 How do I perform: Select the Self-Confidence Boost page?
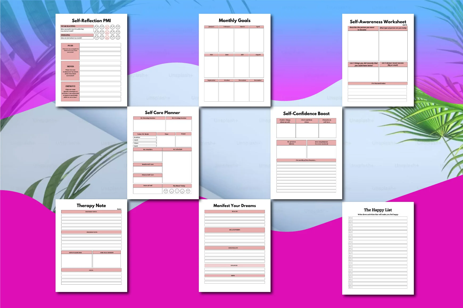pyautogui.click(x=306, y=153)
